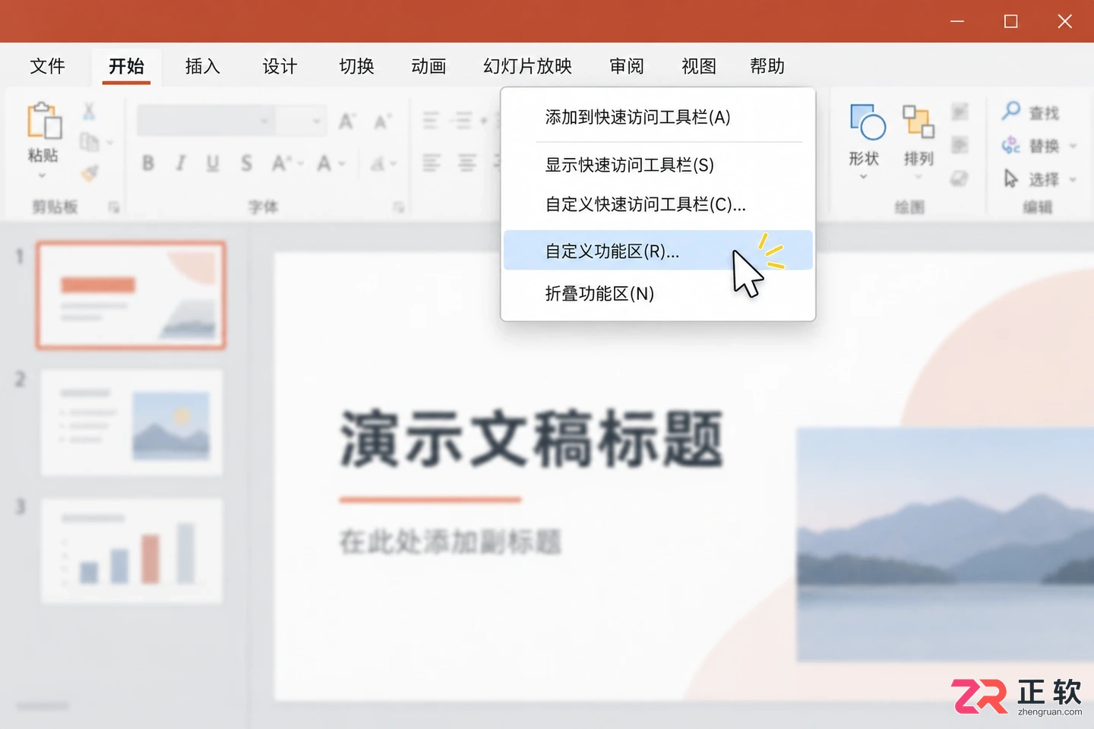
Task: Open the 字体 group dialog launcher
Action: [x=398, y=207]
